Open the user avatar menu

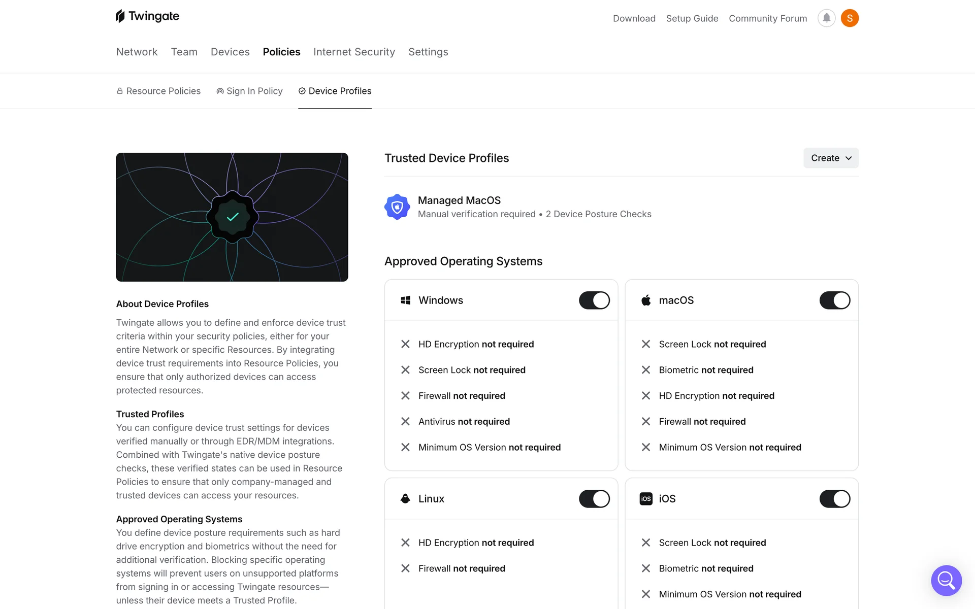(x=850, y=18)
